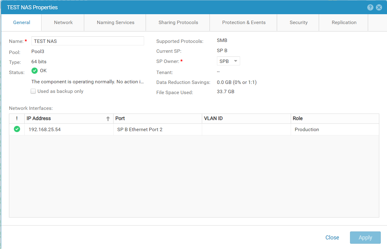The width and height of the screenshot is (387, 249).
Task: Click the green OK status icon
Action: pos(34,71)
